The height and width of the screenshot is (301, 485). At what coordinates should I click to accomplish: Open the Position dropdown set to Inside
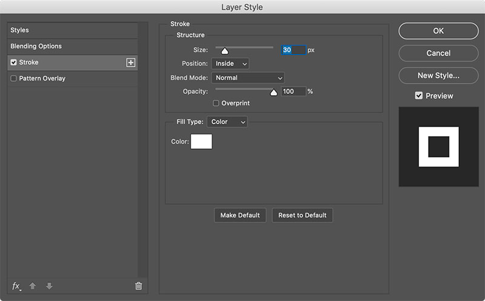pos(230,64)
